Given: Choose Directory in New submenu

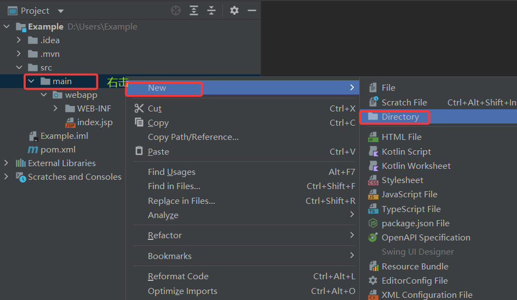Looking at the screenshot, I should pos(439,117).
